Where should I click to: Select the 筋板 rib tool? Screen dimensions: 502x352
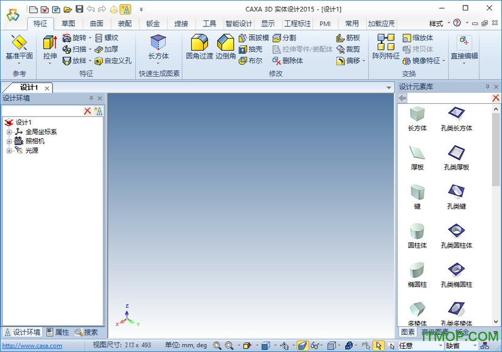click(348, 38)
